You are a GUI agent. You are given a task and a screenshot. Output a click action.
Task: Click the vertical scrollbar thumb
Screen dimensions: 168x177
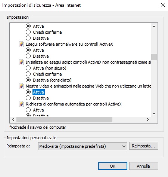[154, 57]
